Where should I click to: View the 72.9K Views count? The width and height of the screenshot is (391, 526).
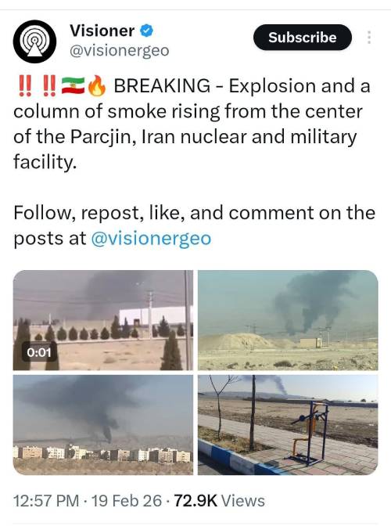(220, 501)
